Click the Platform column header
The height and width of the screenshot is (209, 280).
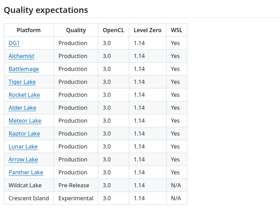(29, 30)
